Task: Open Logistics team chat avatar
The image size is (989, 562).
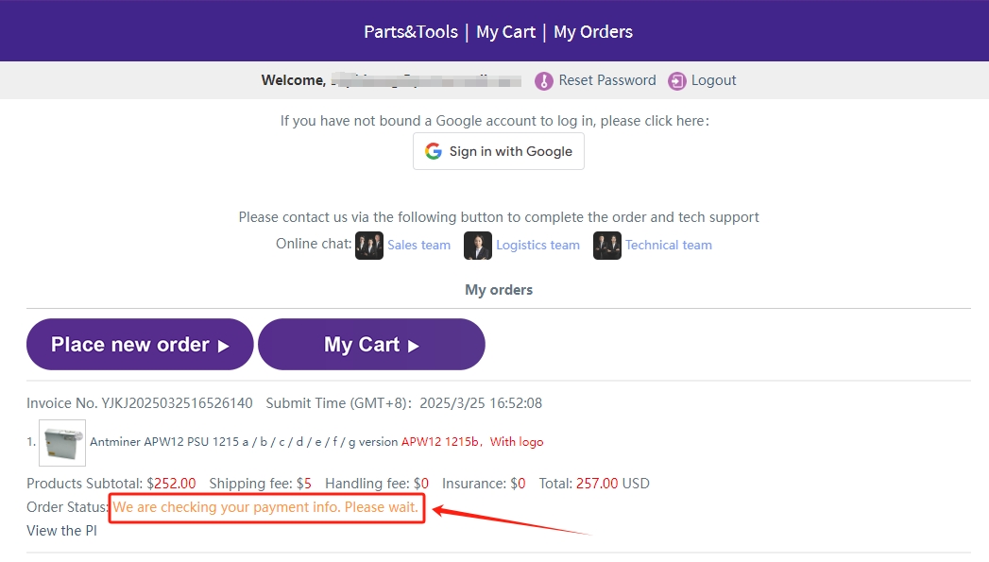Action: point(478,246)
